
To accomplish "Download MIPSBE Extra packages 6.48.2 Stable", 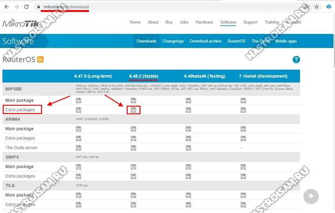I will pyautogui.click(x=133, y=110).
